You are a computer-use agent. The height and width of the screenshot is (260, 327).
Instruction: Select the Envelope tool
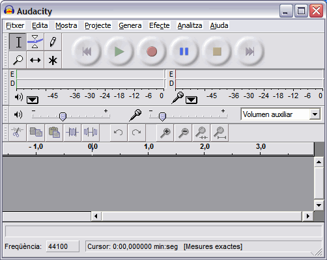pos(35,42)
